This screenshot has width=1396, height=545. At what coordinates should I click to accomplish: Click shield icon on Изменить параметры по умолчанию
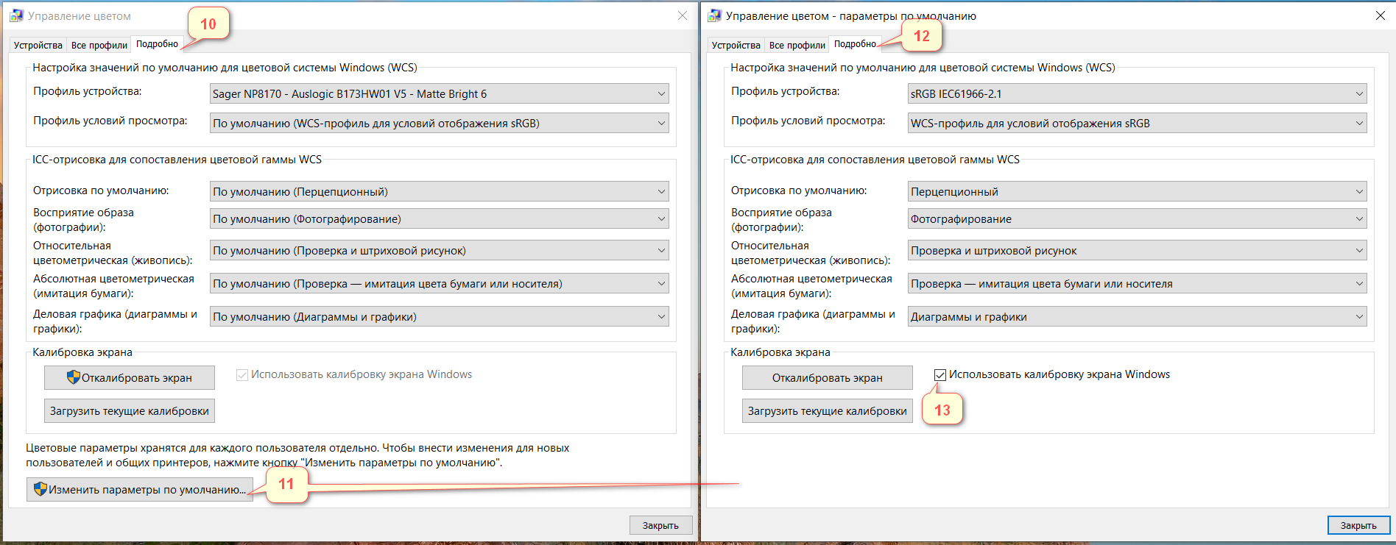[40, 489]
